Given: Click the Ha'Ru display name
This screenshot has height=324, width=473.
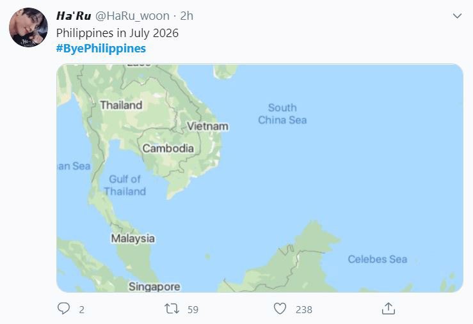Looking at the screenshot, I should [74, 16].
